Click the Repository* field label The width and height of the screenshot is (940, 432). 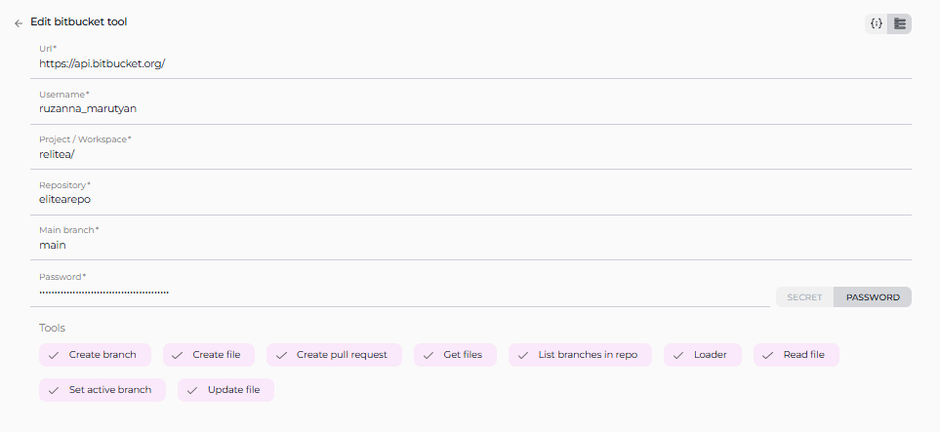pos(64,185)
